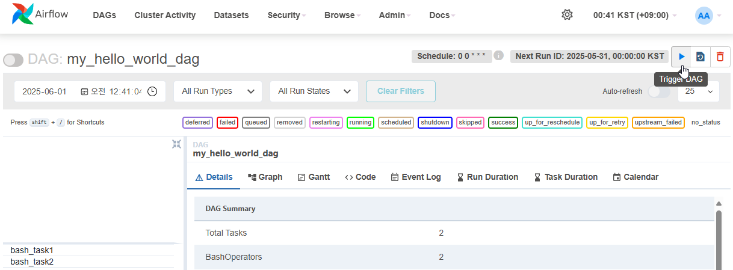733x270 pixels.
Task: Open the AA user avatar menu
Action: pyautogui.click(x=704, y=16)
